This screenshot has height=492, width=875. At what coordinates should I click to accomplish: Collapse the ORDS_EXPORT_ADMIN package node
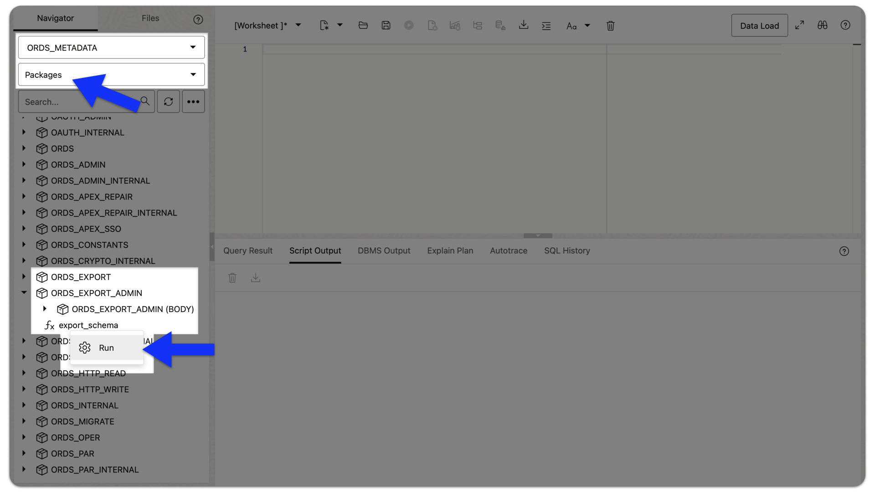pos(24,293)
